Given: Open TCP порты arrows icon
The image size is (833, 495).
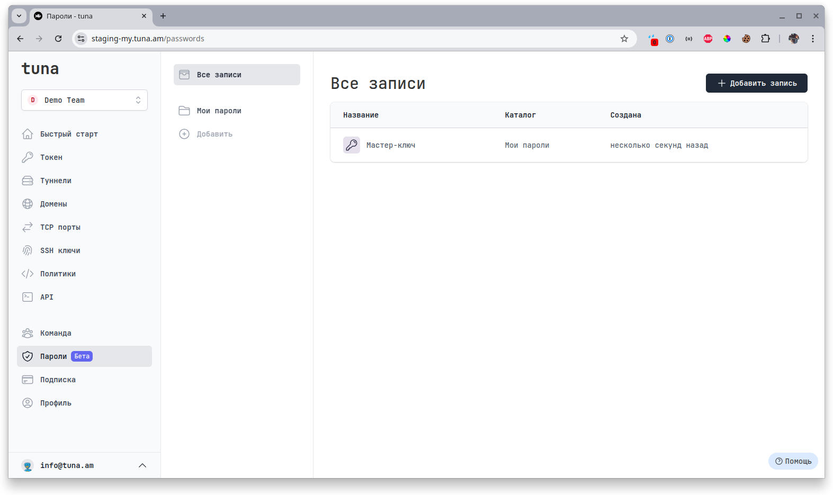Looking at the screenshot, I should pos(28,227).
